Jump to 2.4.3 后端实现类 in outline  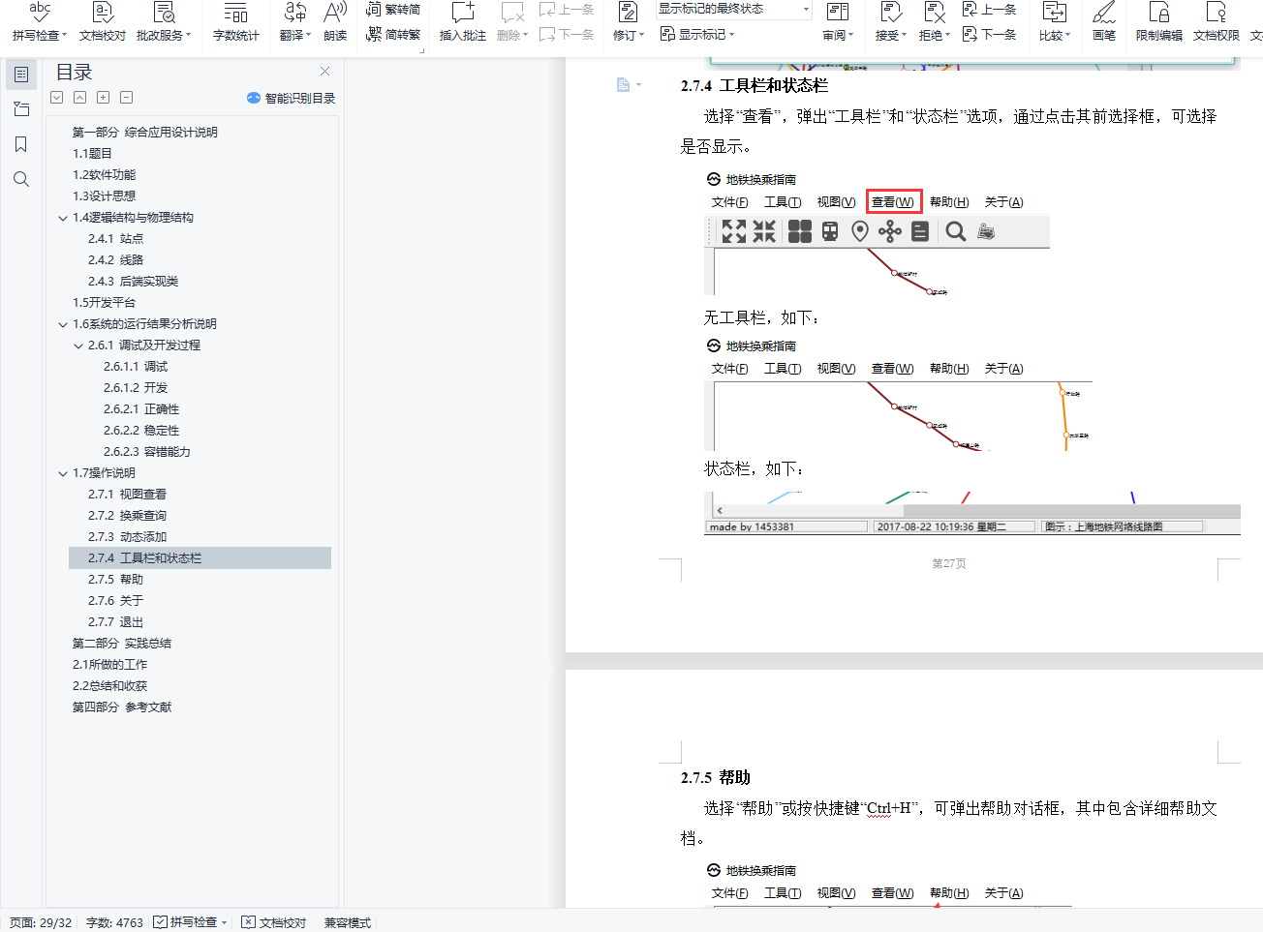coord(133,282)
